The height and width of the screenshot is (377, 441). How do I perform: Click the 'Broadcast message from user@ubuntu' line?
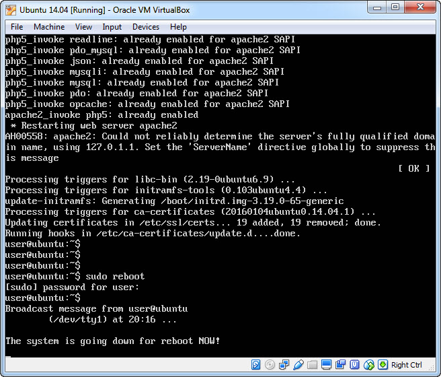pyautogui.click(x=96, y=309)
